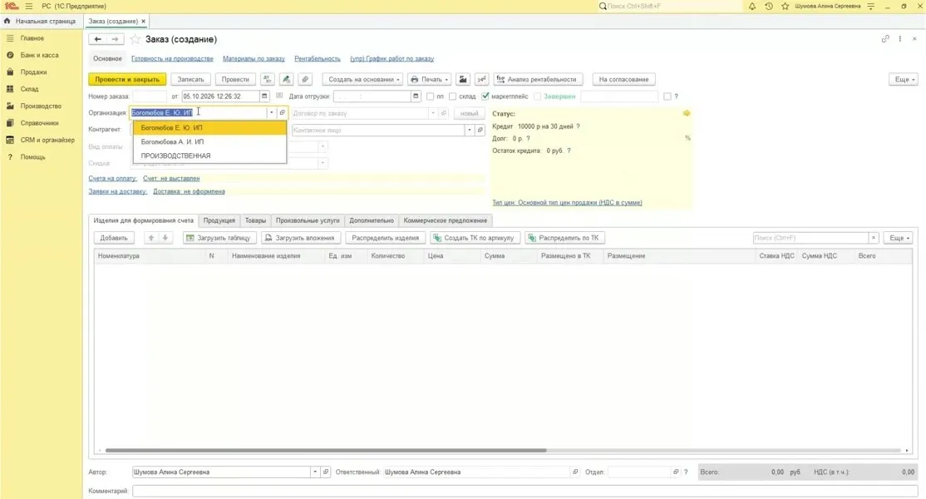Screen dimensions: 926x499
Task: Get link to this form
Action: point(885,39)
